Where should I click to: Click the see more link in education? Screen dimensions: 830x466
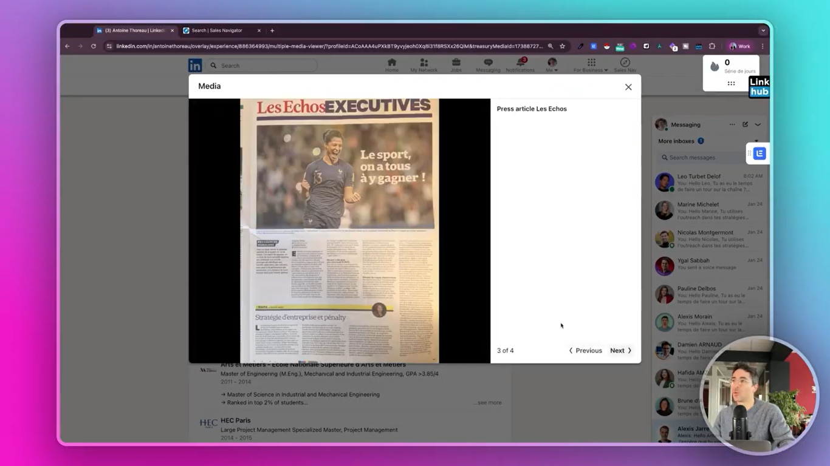coord(489,402)
